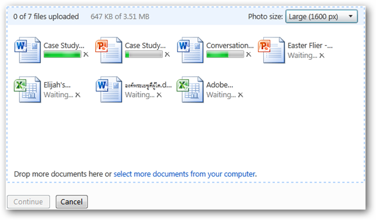Click the '0 of 7 files uploaded' status text

(x=46, y=16)
